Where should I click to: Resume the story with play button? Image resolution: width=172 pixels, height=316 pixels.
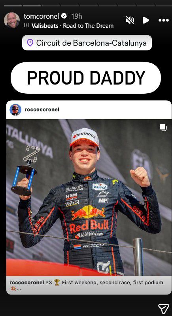146,20
